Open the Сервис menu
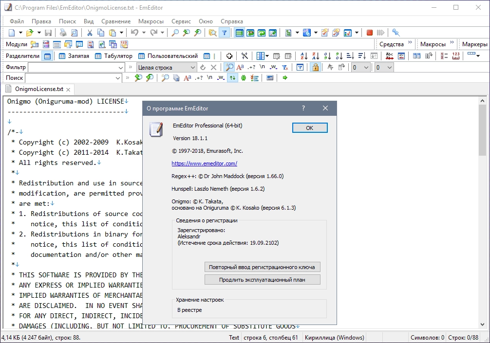490x343 pixels. pyautogui.click(x=181, y=21)
